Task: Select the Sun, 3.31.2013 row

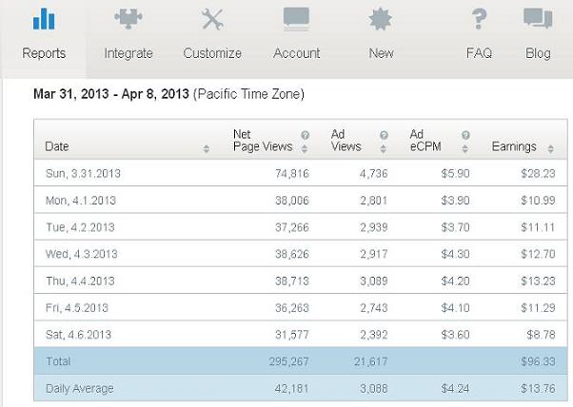Action: pos(301,173)
